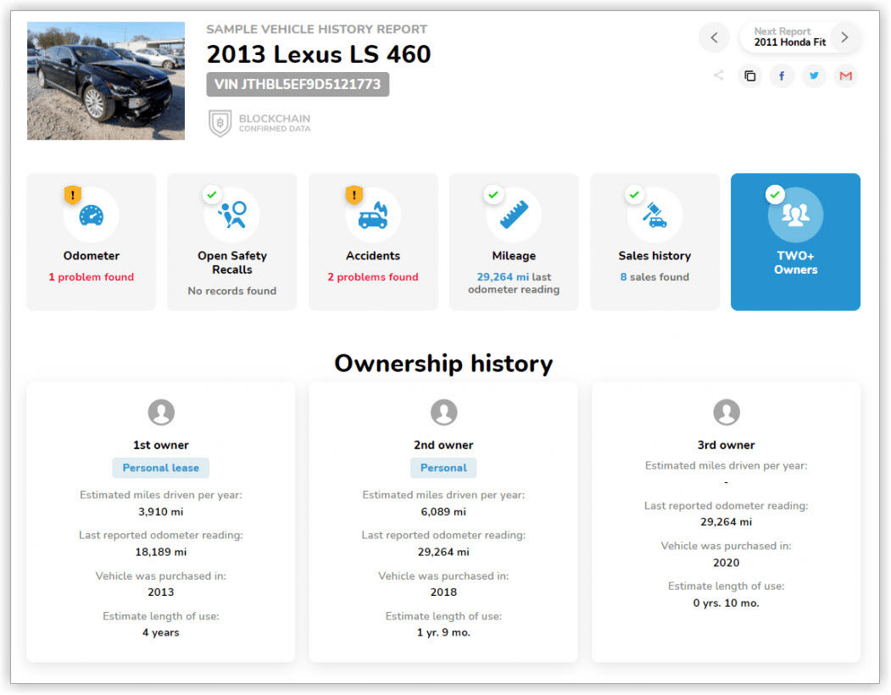
Task: Click '4 years' length of use
Action: 161,632
